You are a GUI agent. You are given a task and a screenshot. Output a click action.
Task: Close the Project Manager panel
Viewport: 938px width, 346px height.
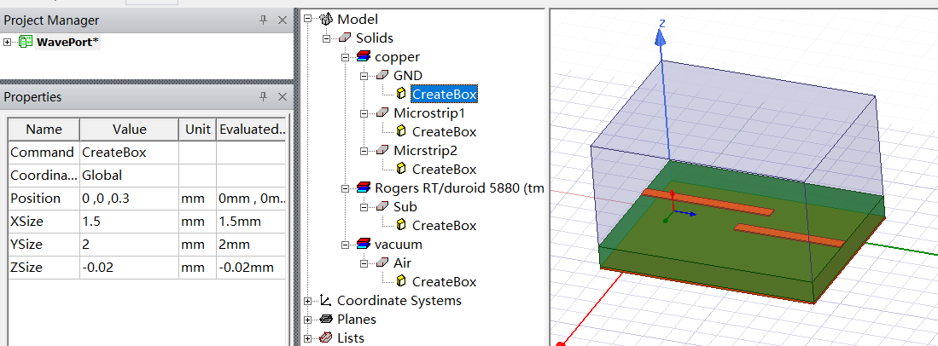tap(283, 20)
